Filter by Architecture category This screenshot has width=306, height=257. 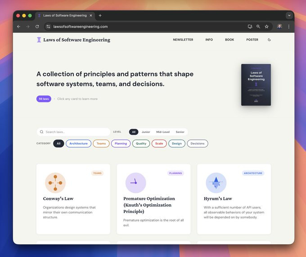click(x=78, y=143)
